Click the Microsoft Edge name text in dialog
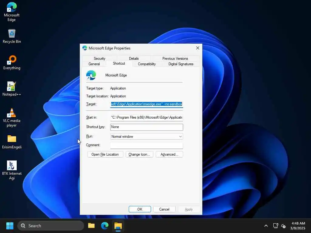This screenshot has height=233, width=311. 116,75
